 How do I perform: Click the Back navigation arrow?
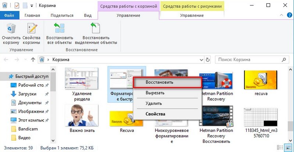click(6, 60)
